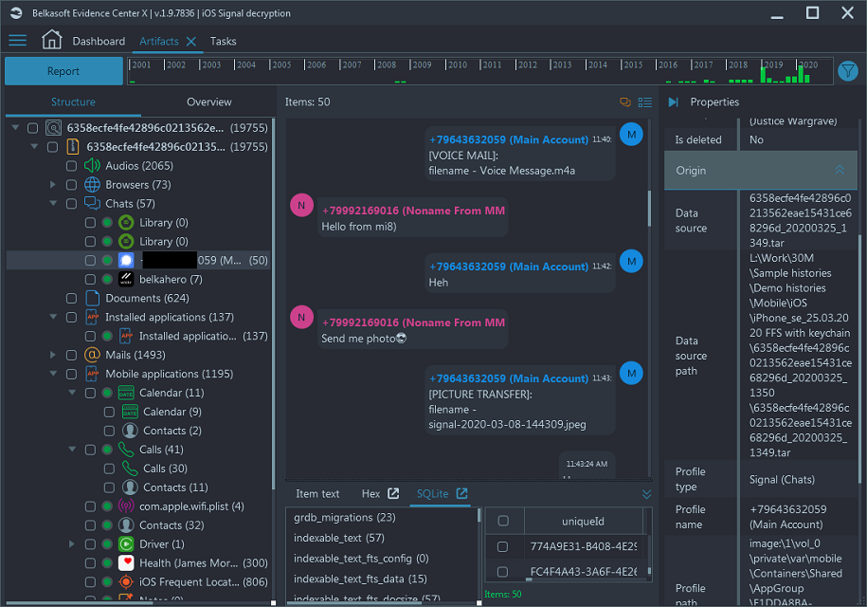Expand the Mails tree node
Image resolution: width=867 pixels, height=607 pixels.
pyautogui.click(x=53, y=355)
